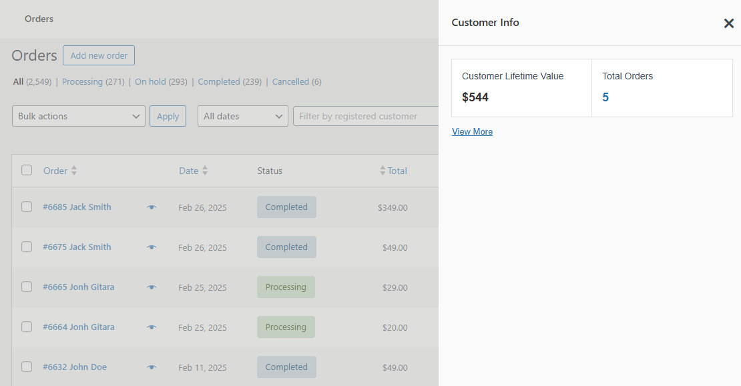This screenshot has height=386, width=741.
Task: Open order #6664 Jonh Gitara
Action: (x=79, y=327)
